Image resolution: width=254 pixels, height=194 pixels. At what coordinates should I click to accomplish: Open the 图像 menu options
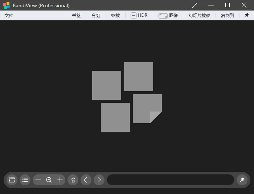click(x=168, y=15)
